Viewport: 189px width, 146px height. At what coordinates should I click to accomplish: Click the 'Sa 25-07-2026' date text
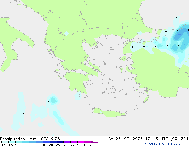click(x=126, y=139)
